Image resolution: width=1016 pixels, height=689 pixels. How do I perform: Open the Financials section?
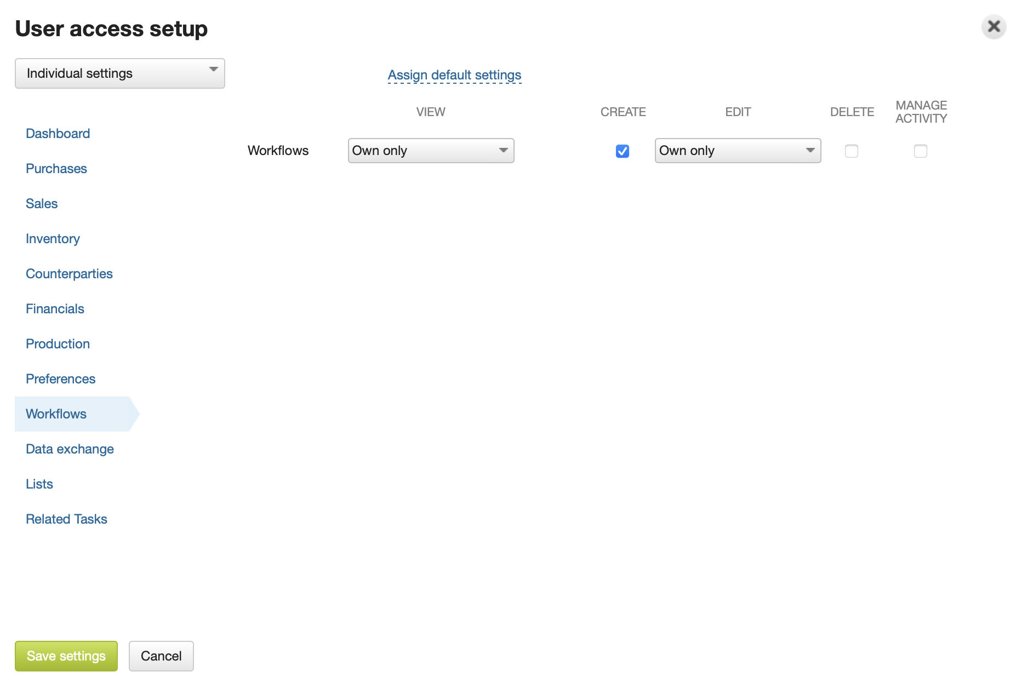pos(55,309)
